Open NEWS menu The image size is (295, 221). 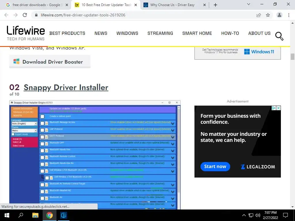point(101,33)
